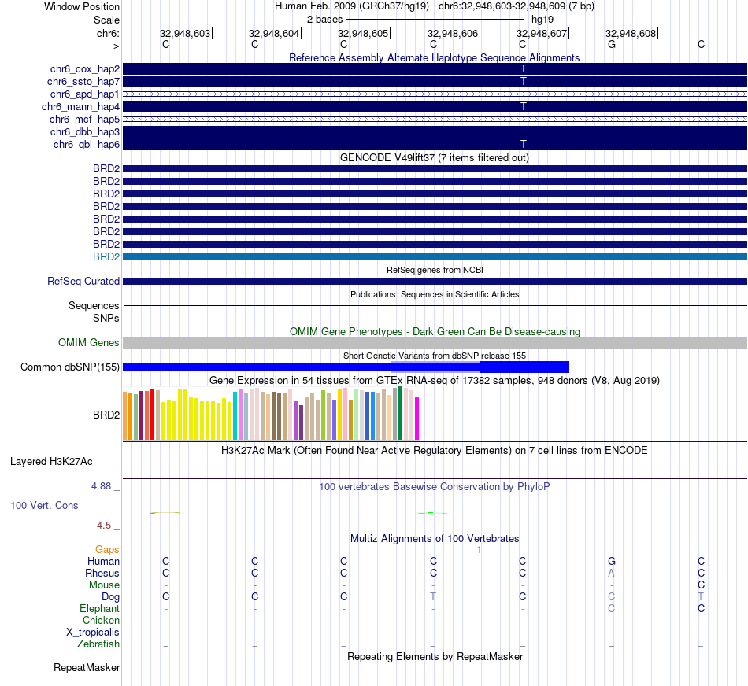The width and height of the screenshot is (748, 686).
Task: Click Multiz Alignments of 100 Vertebrates title
Action: pos(435,539)
